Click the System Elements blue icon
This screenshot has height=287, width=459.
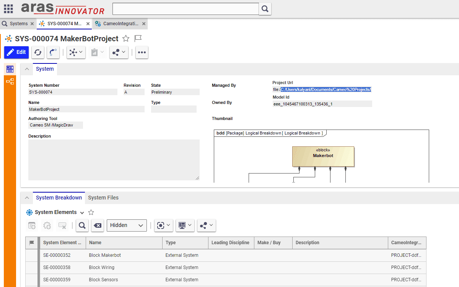[x=29, y=212]
